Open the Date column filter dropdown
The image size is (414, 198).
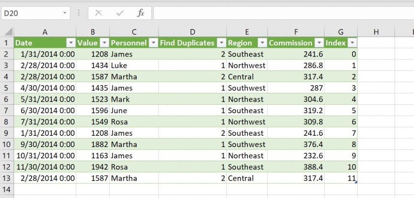(71, 43)
